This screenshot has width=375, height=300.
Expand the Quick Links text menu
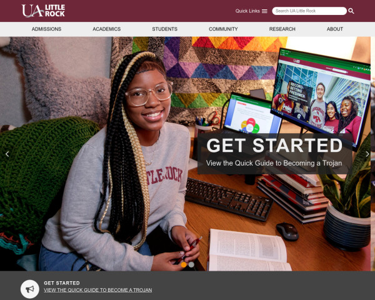click(247, 11)
